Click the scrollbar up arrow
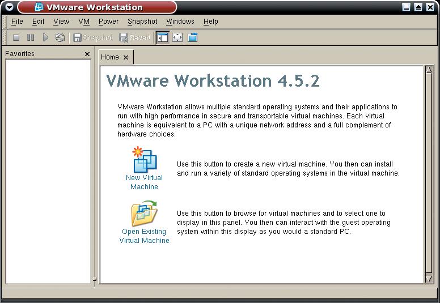440x303 pixels. 429,70
